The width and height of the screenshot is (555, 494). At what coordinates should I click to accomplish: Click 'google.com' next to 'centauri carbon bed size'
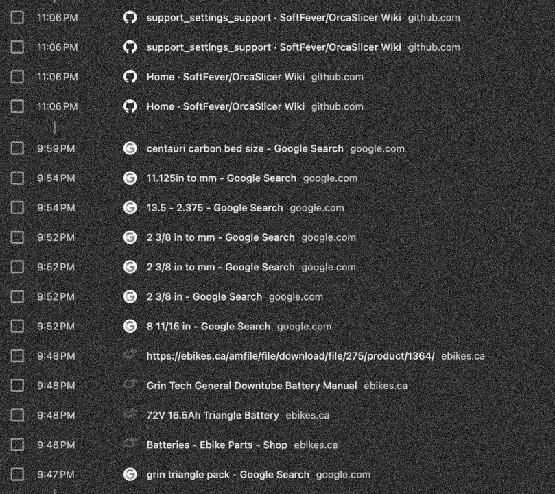(377, 149)
